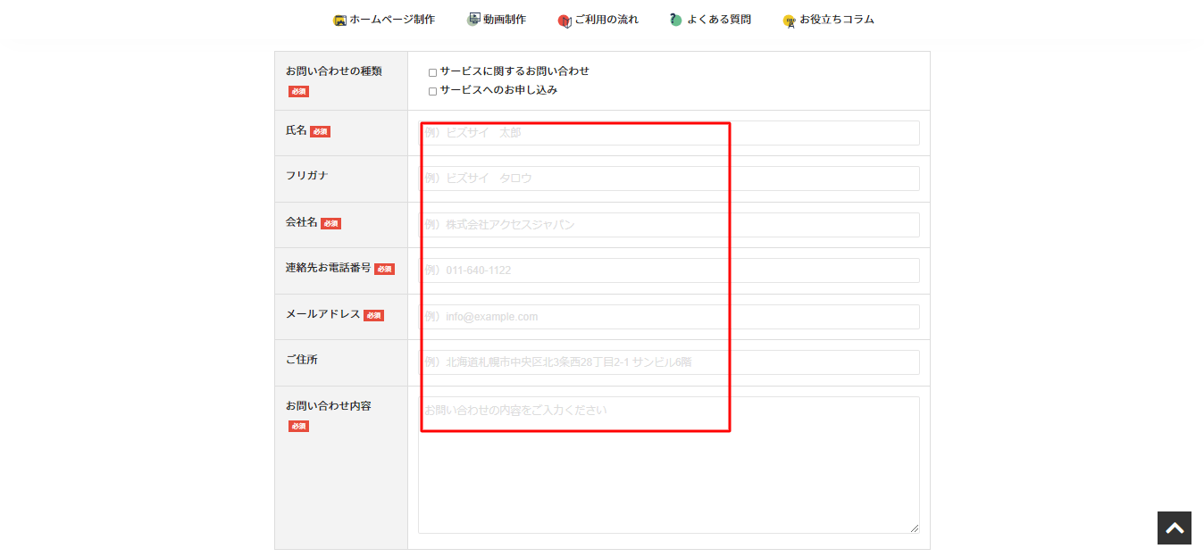Go to the ご利用の流れ page
This screenshot has width=1204, height=557.
(606, 20)
